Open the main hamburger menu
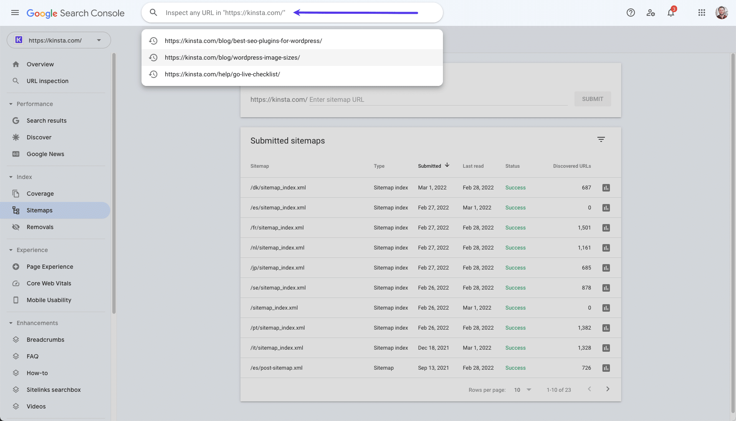This screenshot has width=736, height=421. tap(15, 13)
